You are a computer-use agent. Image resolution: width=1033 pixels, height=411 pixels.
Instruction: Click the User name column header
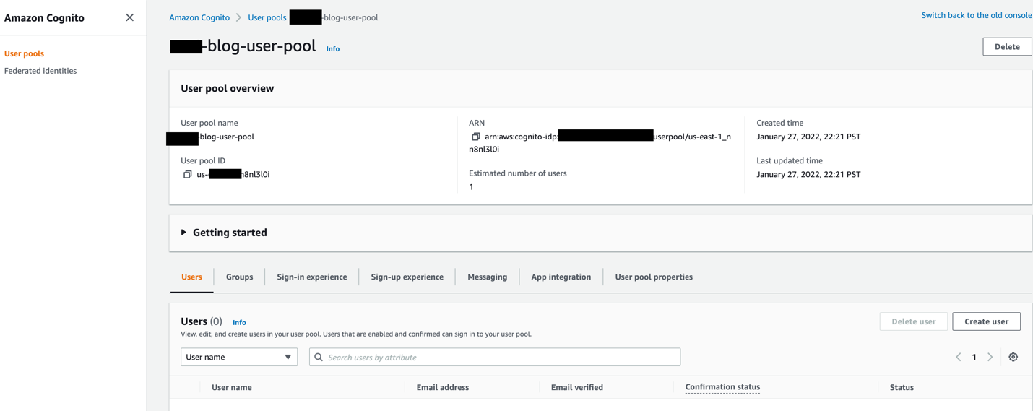(232, 387)
